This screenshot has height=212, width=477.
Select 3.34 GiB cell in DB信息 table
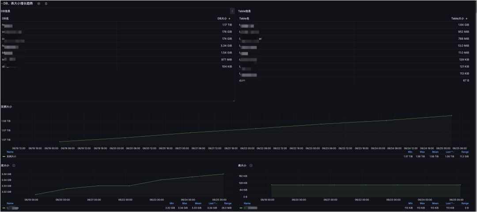point(226,45)
